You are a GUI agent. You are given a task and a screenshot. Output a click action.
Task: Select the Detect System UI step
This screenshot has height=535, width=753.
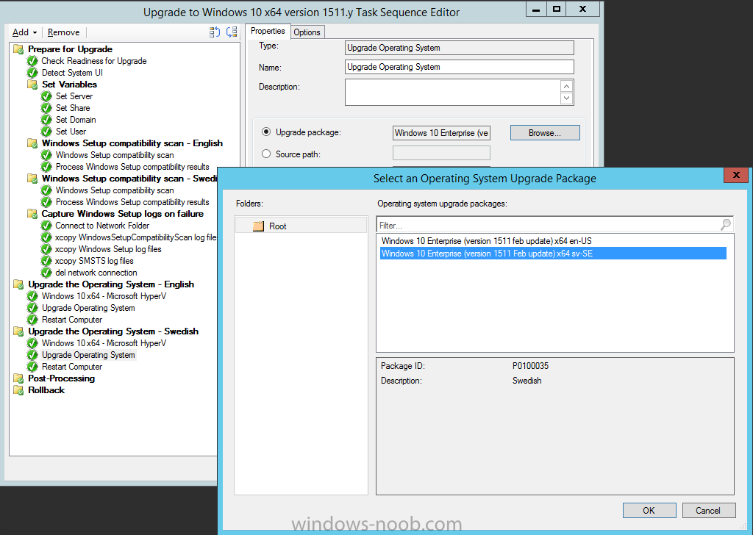[72, 73]
